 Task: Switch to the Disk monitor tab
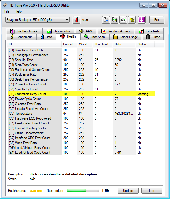pos(59,31)
